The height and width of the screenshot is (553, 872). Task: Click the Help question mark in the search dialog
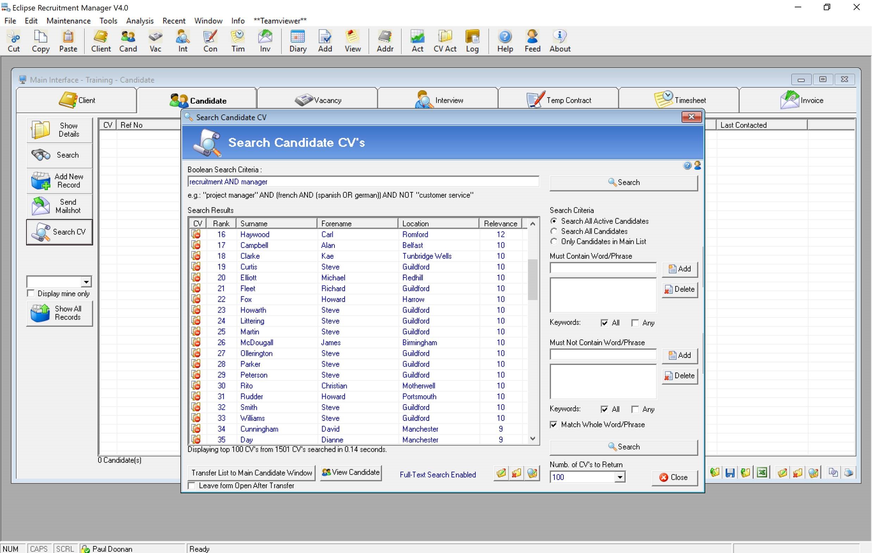pyautogui.click(x=687, y=166)
